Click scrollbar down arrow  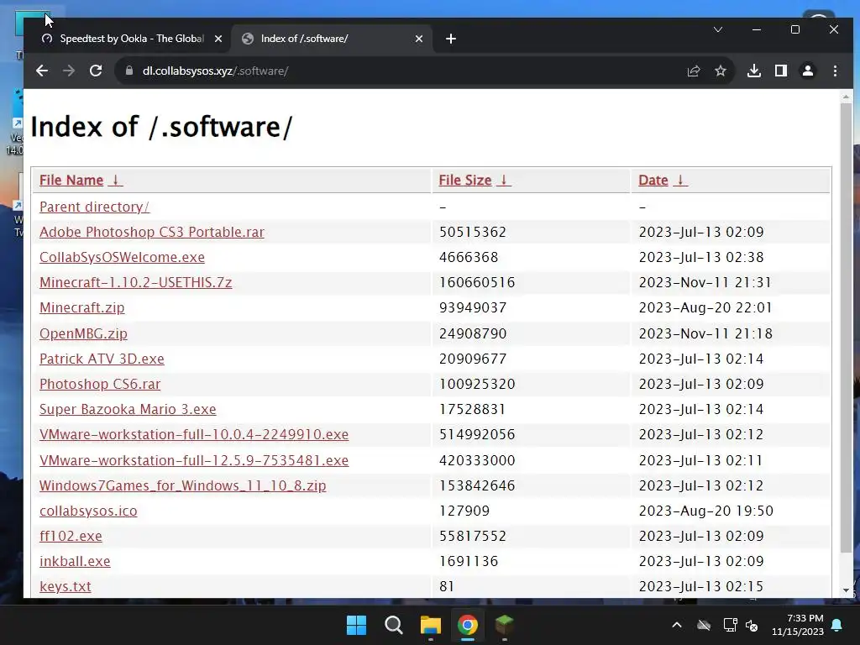[x=846, y=590]
